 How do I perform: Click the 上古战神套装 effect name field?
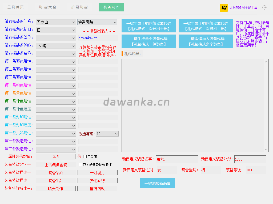[56, 165]
